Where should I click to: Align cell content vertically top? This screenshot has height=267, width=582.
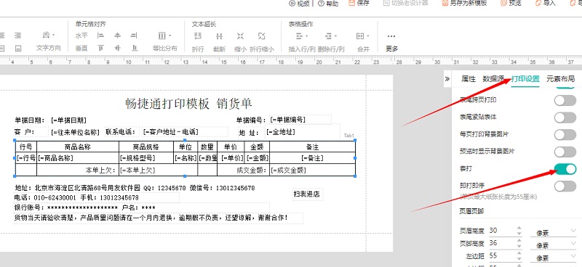tap(100, 48)
